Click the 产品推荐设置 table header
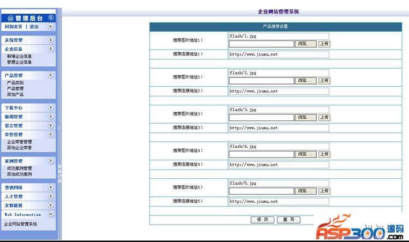The height and width of the screenshot is (242, 409). pos(275,27)
